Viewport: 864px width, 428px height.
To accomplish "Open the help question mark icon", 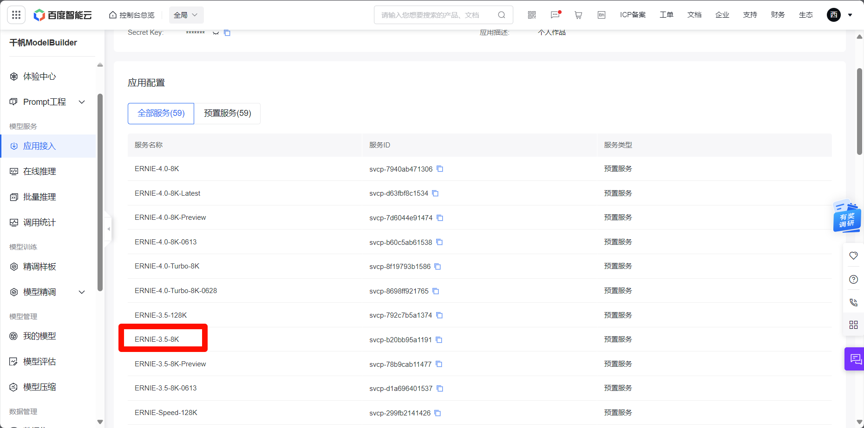I will coord(853,279).
